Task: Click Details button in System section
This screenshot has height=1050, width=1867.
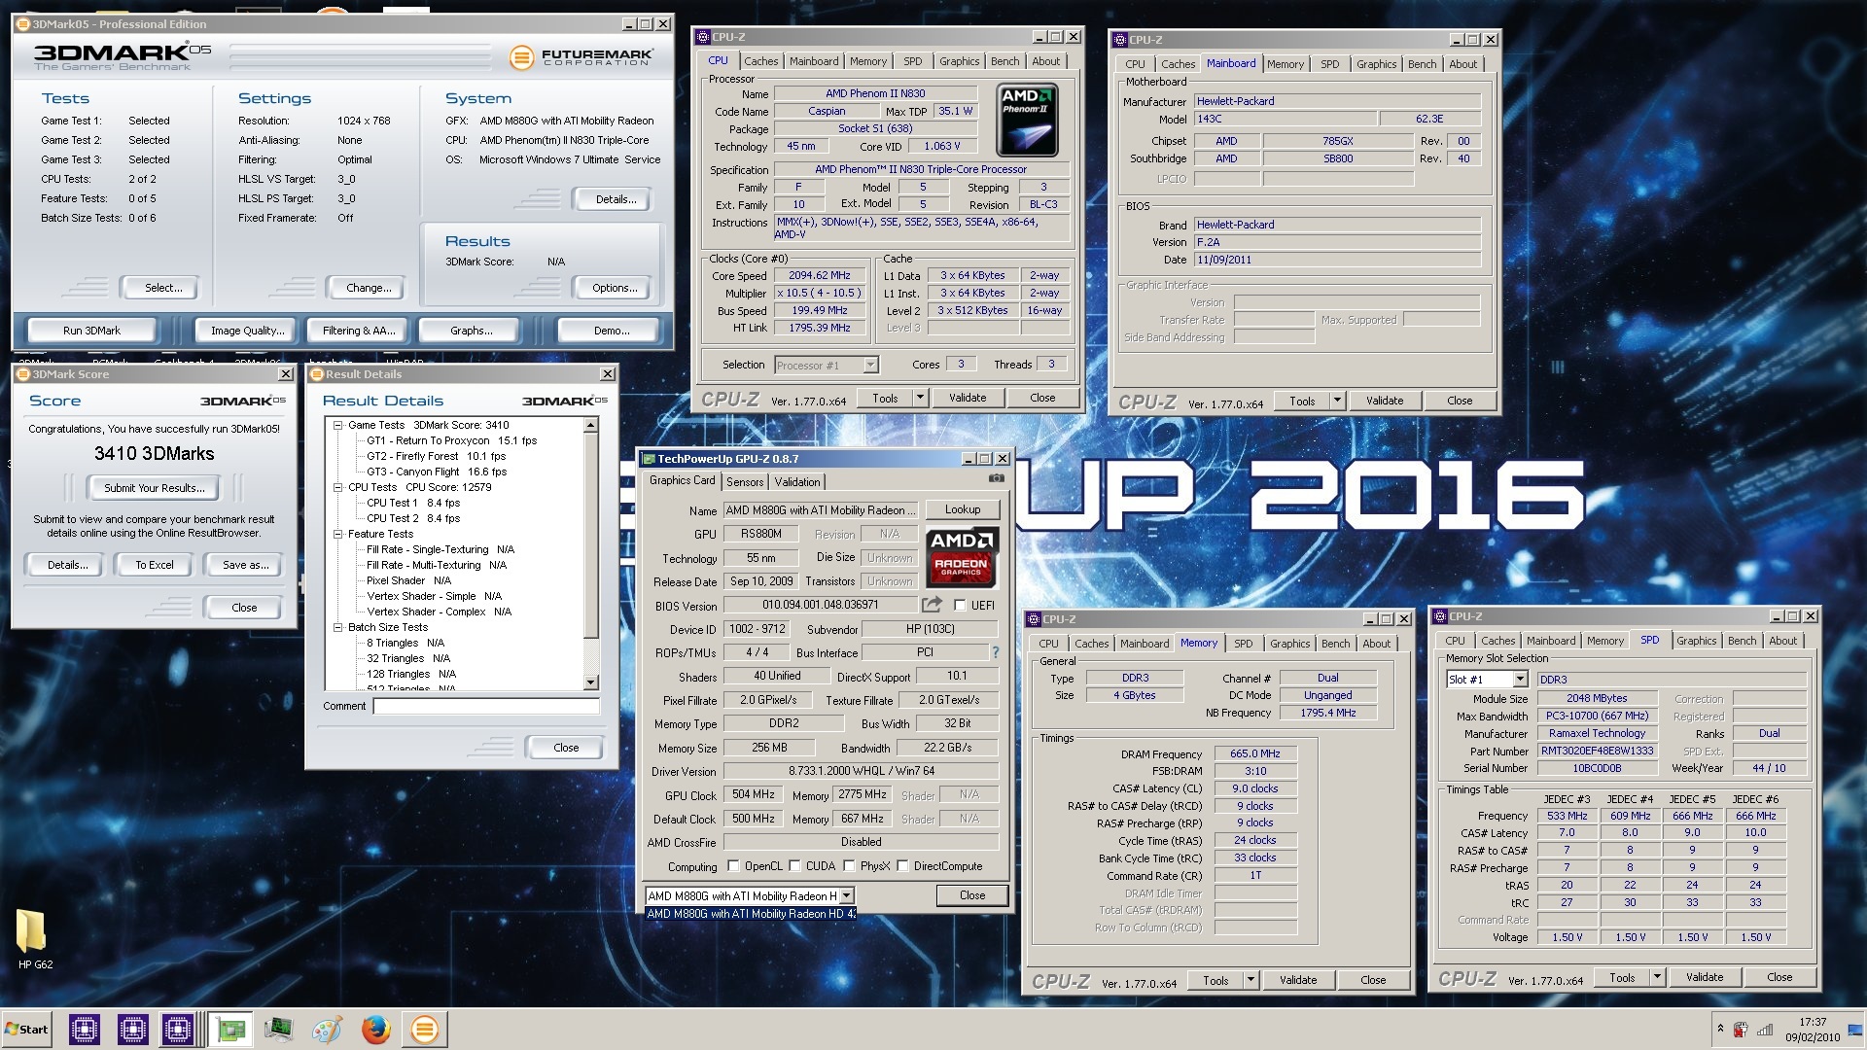Action: click(616, 199)
